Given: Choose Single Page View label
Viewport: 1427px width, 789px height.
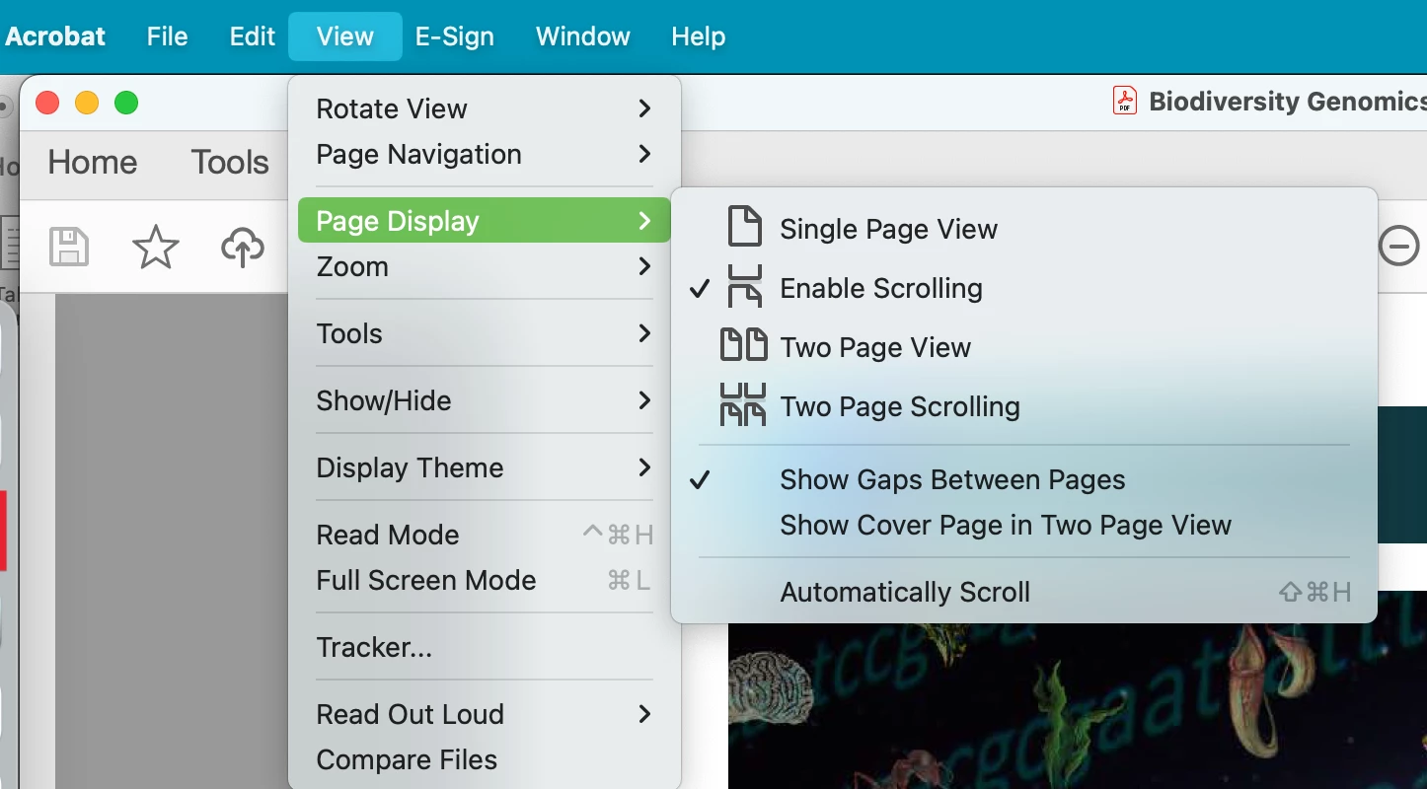Looking at the screenshot, I should (888, 230).
